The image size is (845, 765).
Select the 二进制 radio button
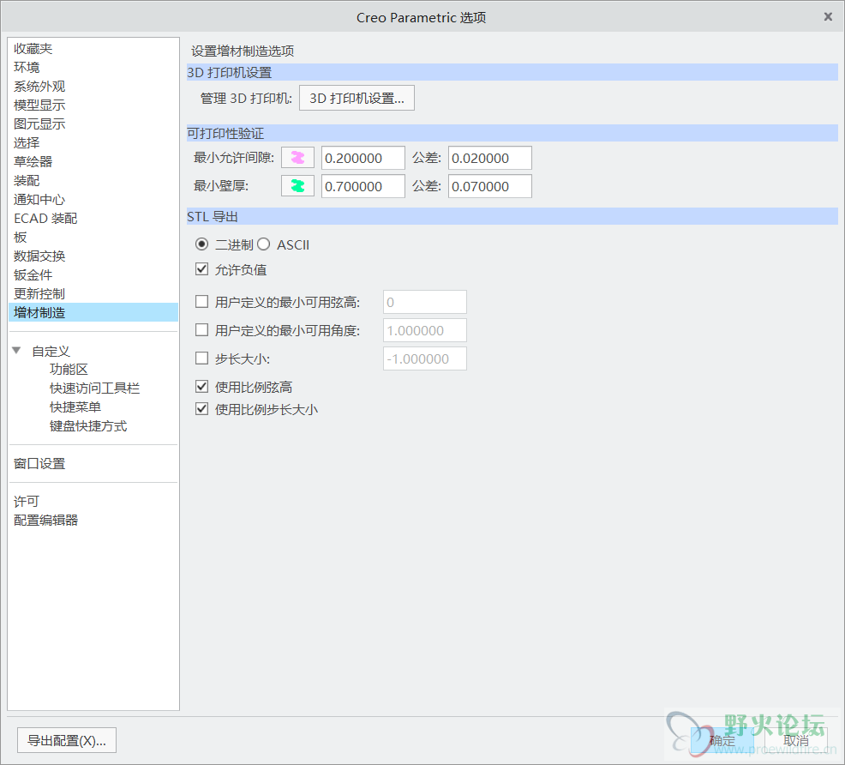tap(201, 244)
